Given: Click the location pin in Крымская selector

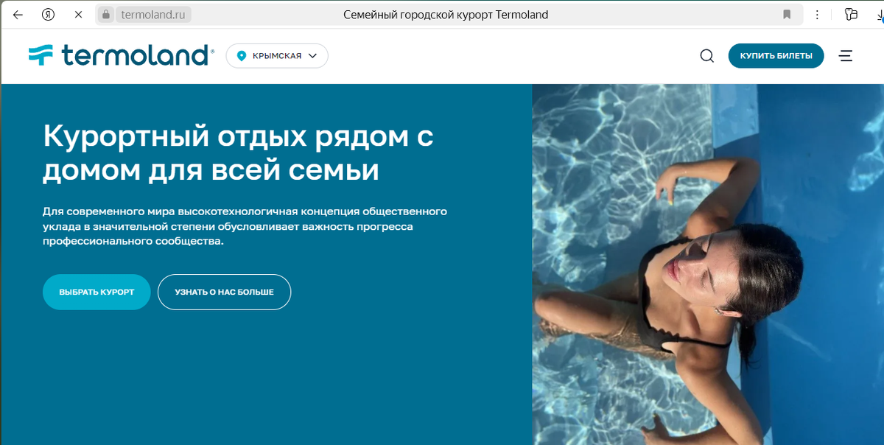Looking at the screenshot, I should pos(240,56).
